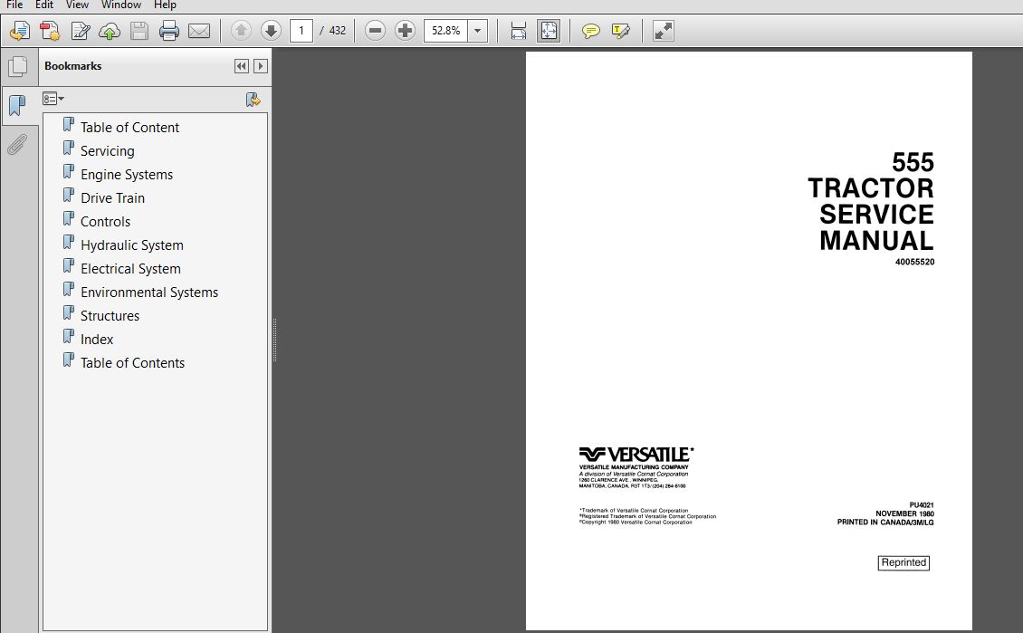Viewport: 1023px width, 633px height.
Task: Select the Controls bookmark
Action: tap(106, 221)
